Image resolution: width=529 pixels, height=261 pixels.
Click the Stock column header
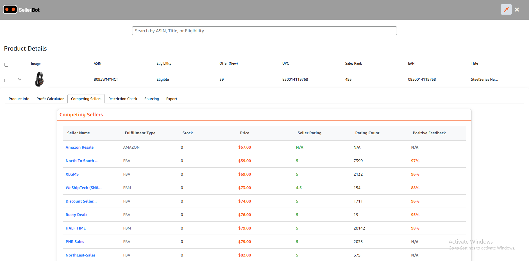(x=187, y=133)
